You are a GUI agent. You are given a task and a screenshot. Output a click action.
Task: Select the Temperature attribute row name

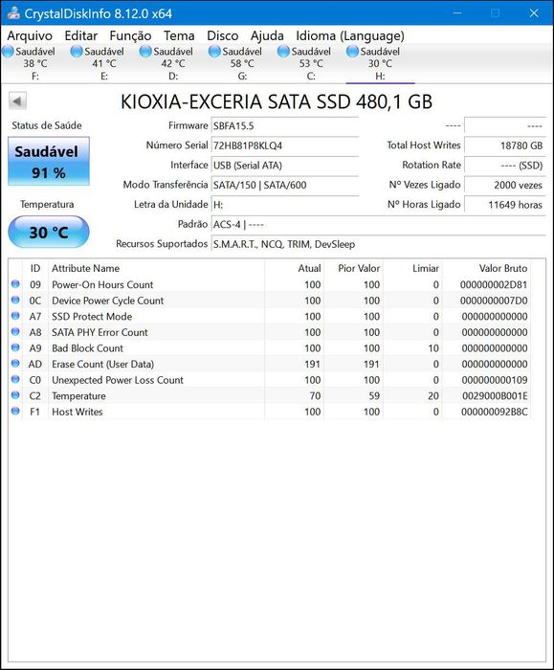[78, 395]
